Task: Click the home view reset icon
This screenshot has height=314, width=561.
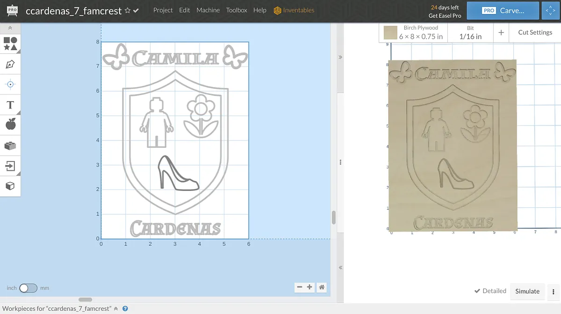Action: [322, 287]
